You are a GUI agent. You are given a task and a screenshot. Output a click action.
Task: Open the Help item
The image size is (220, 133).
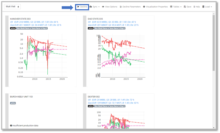point(197,7)
